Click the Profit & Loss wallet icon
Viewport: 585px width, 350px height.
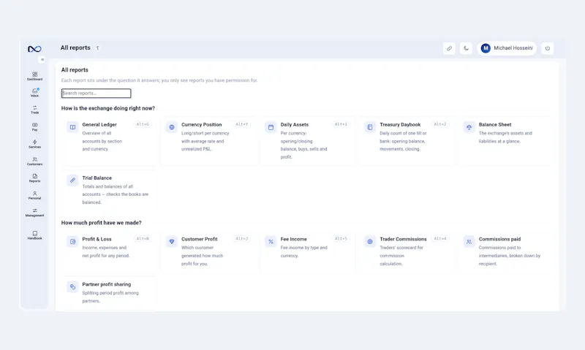point(72,242)
